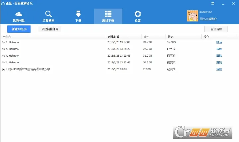Clear the 27.7 GB completed task
239x142 pixels.
[x=219, y=49]
